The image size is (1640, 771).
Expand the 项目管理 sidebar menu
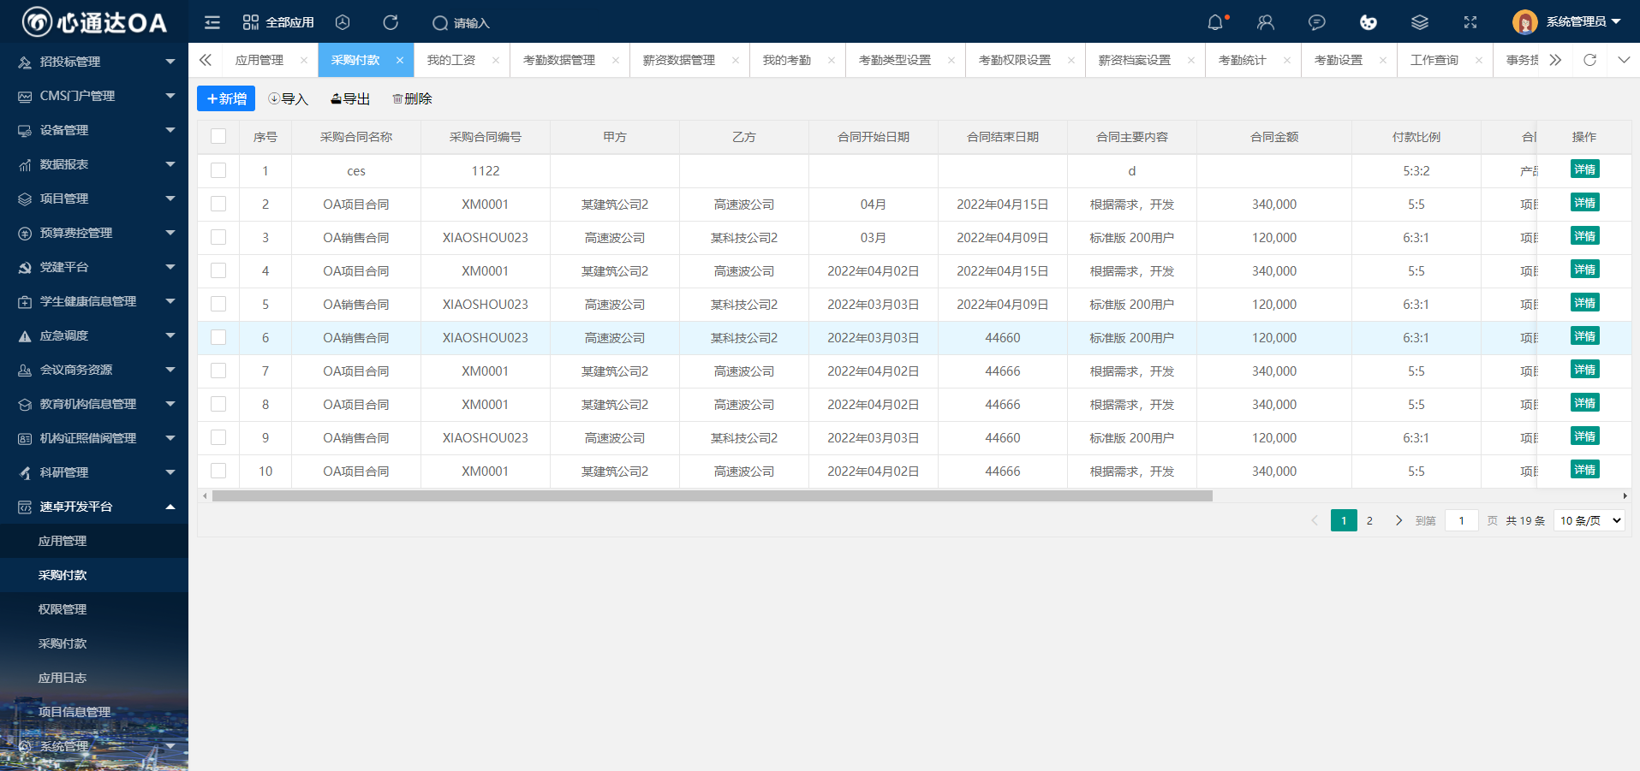(94, 199)
